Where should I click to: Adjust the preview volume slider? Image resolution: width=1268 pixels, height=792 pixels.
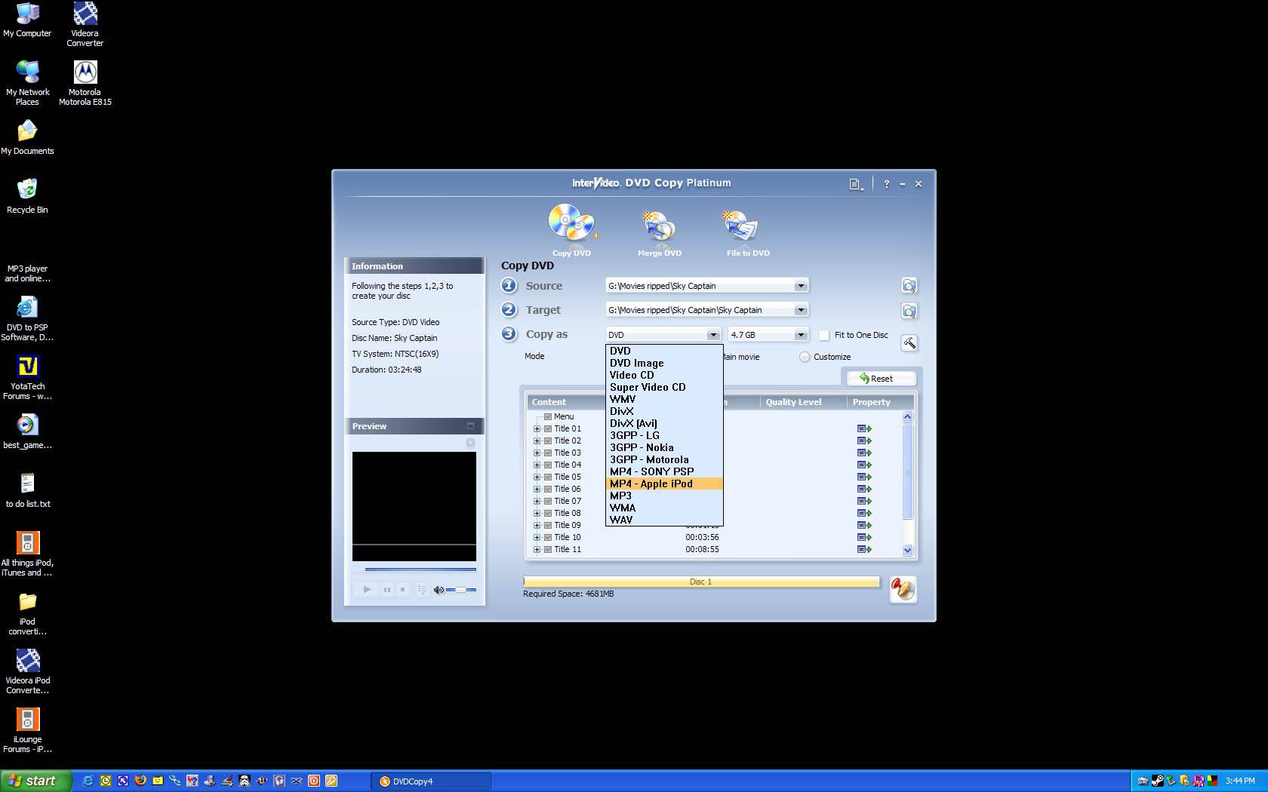[x=461, y=590]
